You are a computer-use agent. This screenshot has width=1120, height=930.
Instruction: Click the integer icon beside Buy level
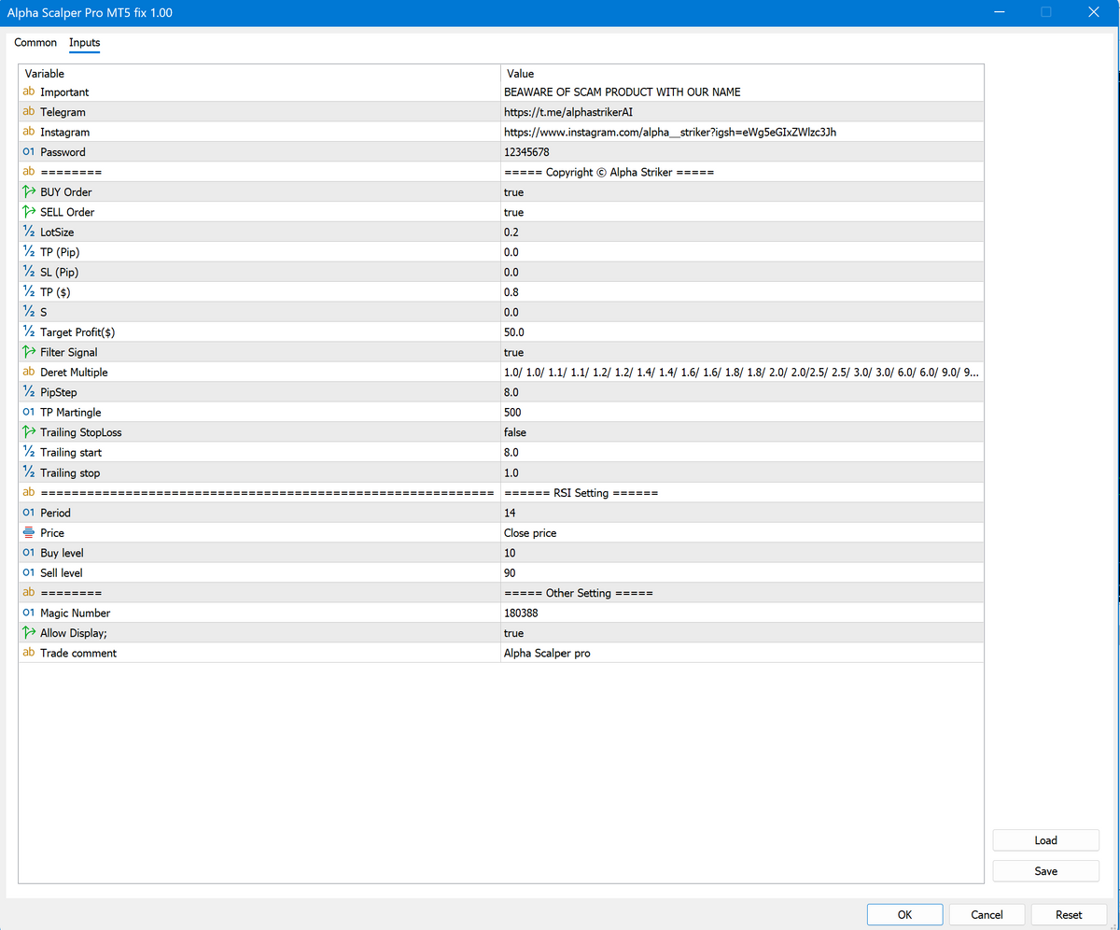pos(28,554)
